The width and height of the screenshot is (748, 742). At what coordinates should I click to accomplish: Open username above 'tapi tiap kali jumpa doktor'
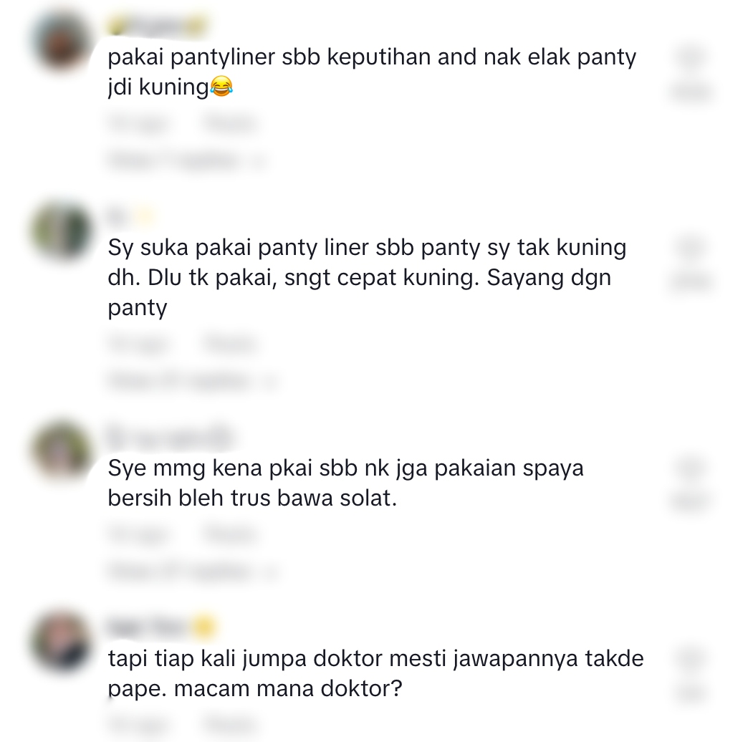click(x=162, y=627)
